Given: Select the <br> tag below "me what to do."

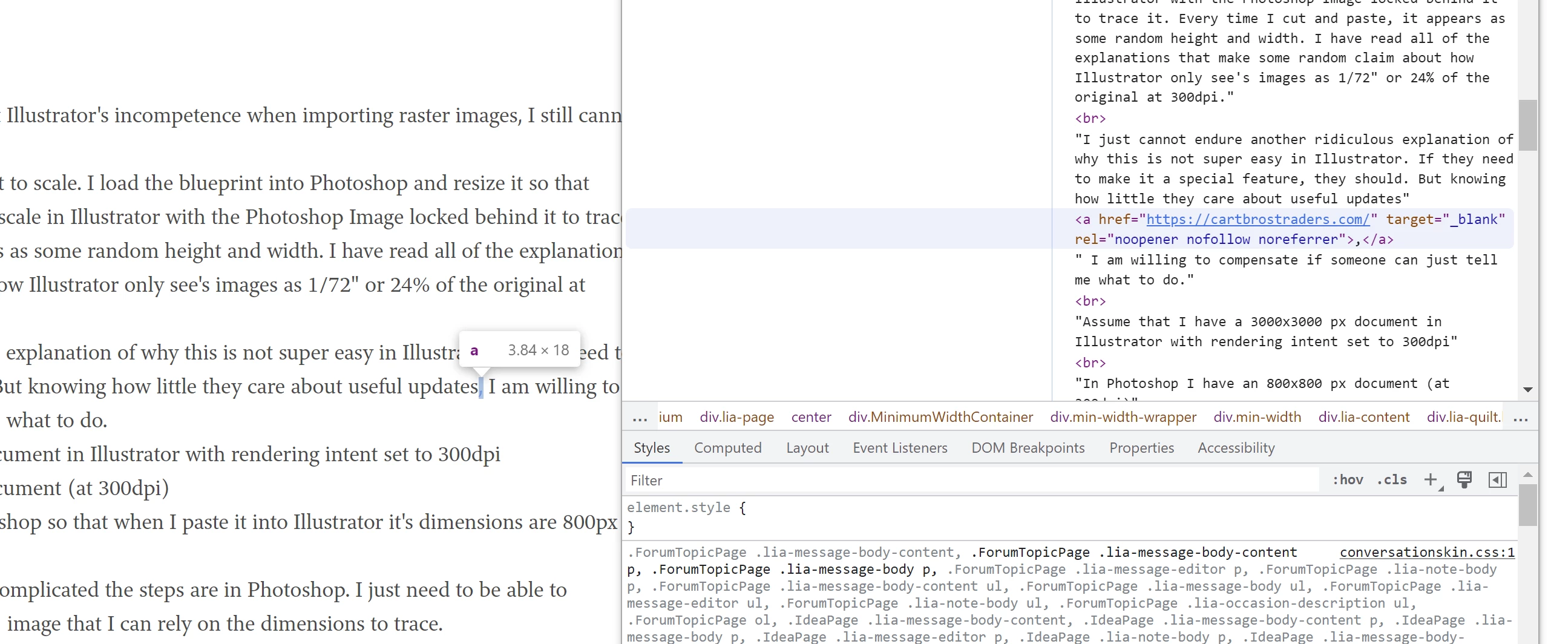Looking at the screenshot, I should tap(1090, 301).
